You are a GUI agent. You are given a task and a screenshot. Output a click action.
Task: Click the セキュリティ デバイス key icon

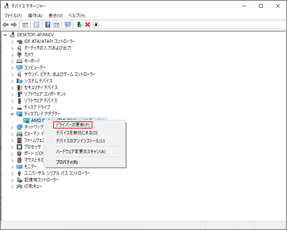pyautogui.click(x=19, y=88)
